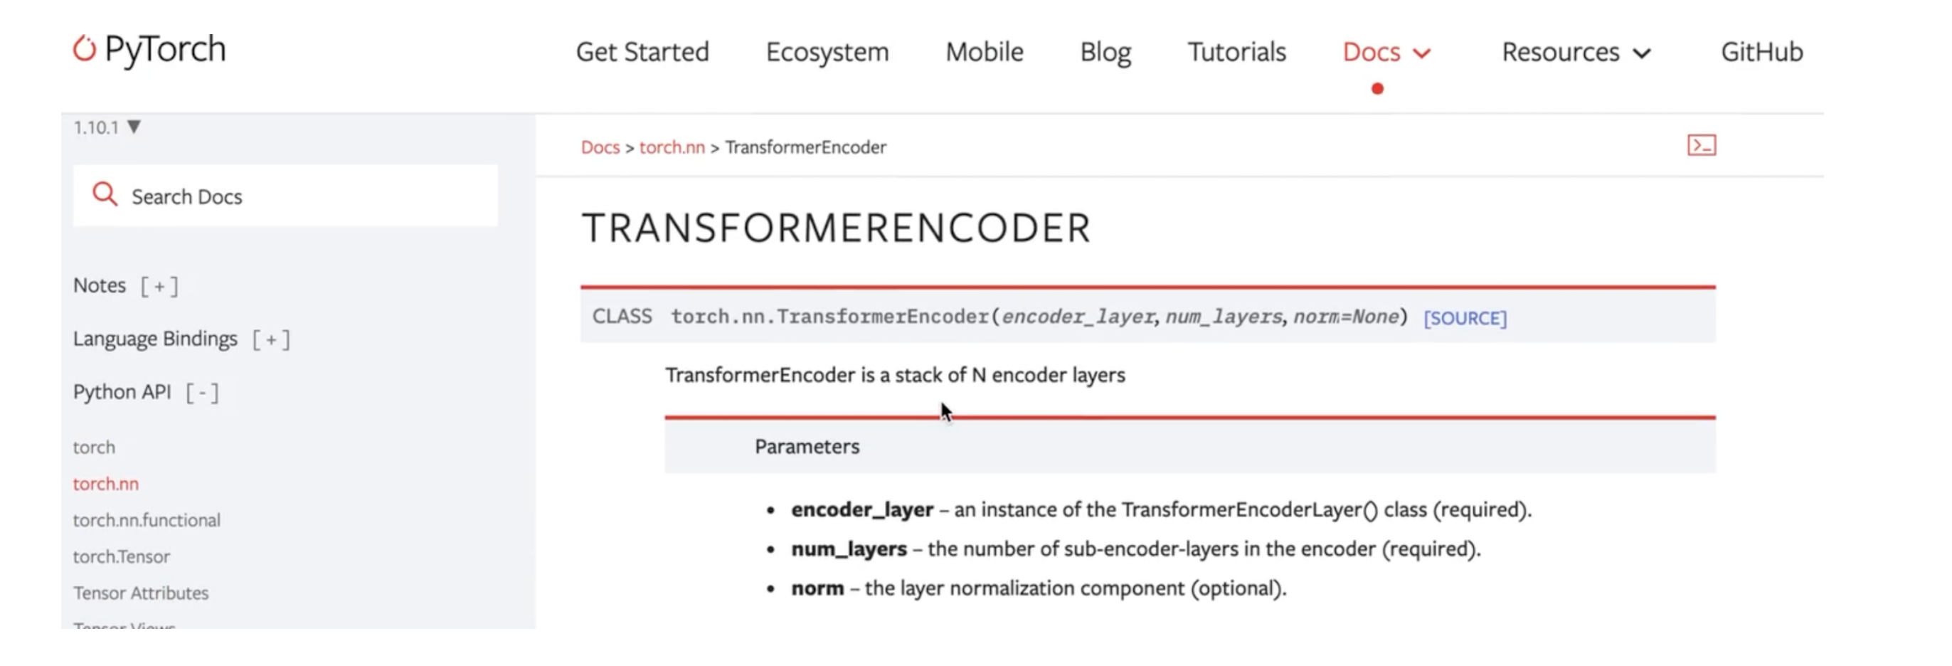Focus the Search Docs field
1952x666 pixels.
point(286,196)
